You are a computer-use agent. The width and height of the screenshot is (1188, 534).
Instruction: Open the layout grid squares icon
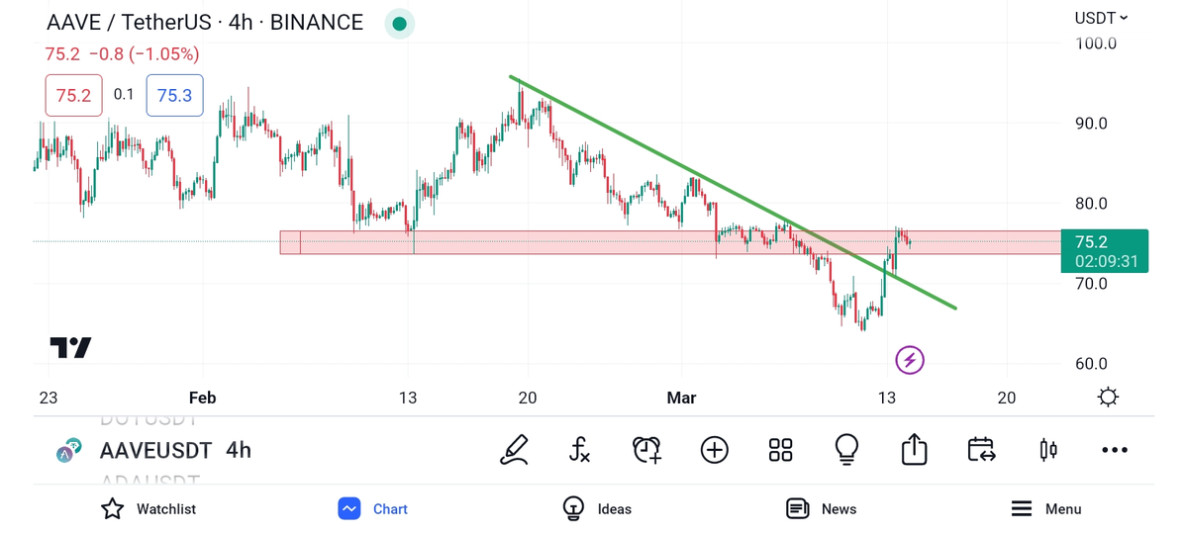point(780,450)
